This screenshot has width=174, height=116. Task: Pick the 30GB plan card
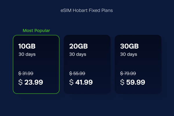point(138,64)
